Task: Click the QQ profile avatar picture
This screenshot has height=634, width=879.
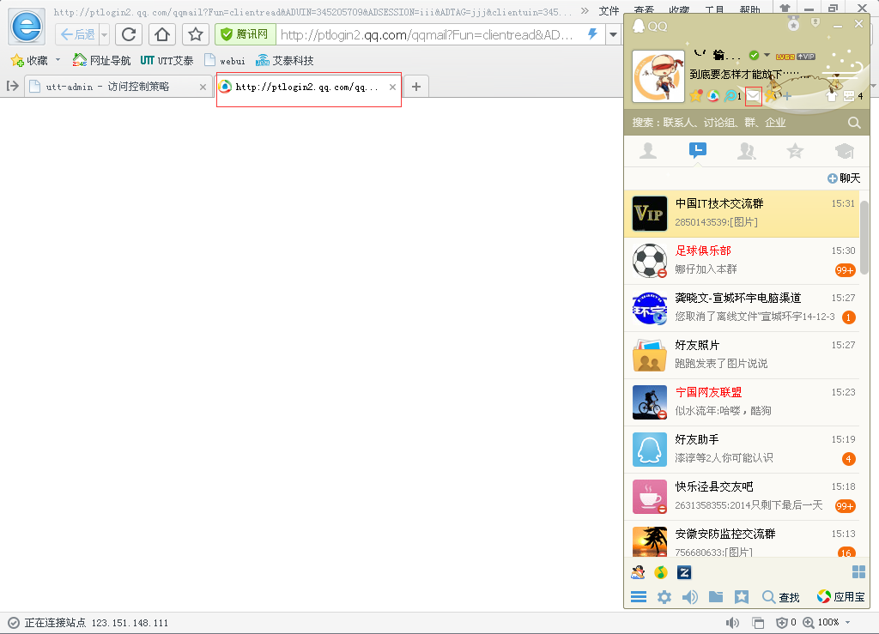Action: [x=658, y=76]
